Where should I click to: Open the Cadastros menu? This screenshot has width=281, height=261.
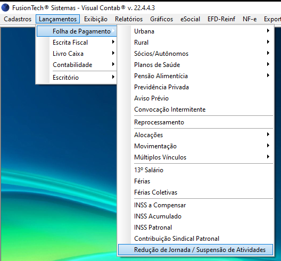[x=18, y=19]
